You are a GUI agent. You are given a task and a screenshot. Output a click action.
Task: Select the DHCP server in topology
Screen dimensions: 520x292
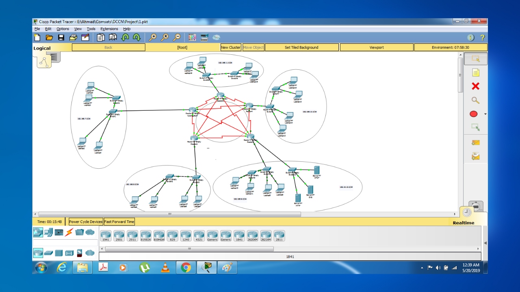pyautogui.click(x=316, y=171)
